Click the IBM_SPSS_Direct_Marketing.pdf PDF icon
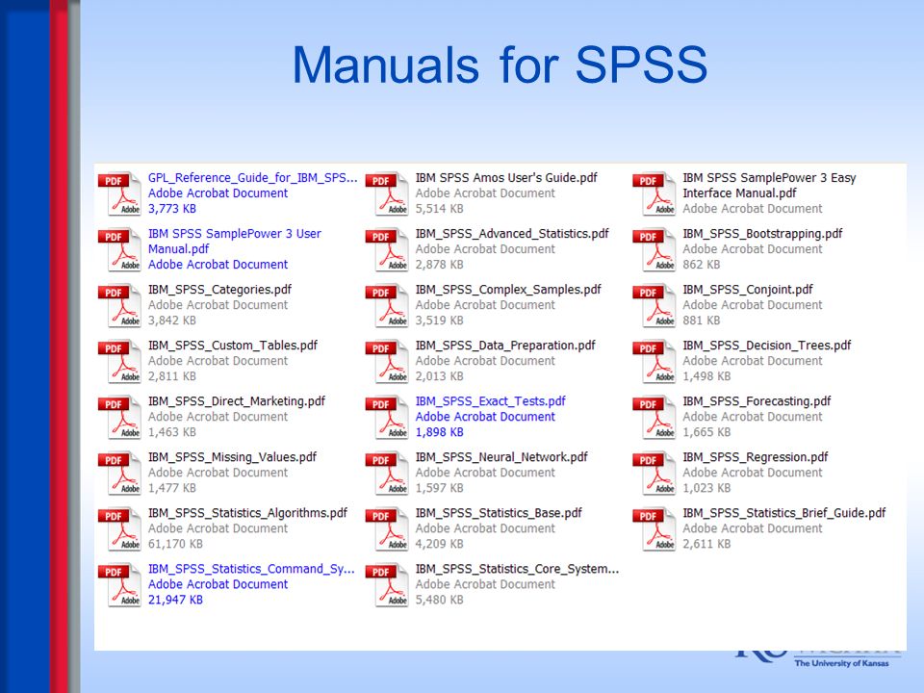924x693 pixels. pyautogui.click(x=119, y=417)
